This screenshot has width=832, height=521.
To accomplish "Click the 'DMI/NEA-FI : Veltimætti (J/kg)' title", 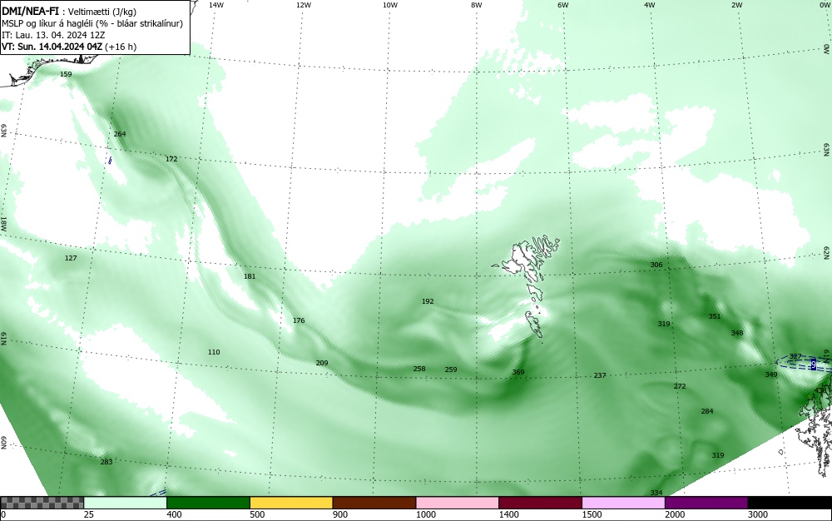I will point(69,12).
